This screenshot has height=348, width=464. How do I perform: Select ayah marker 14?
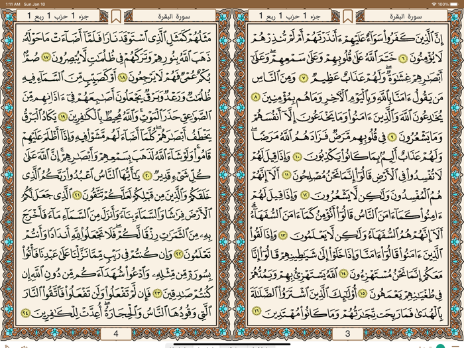point(343,273)
